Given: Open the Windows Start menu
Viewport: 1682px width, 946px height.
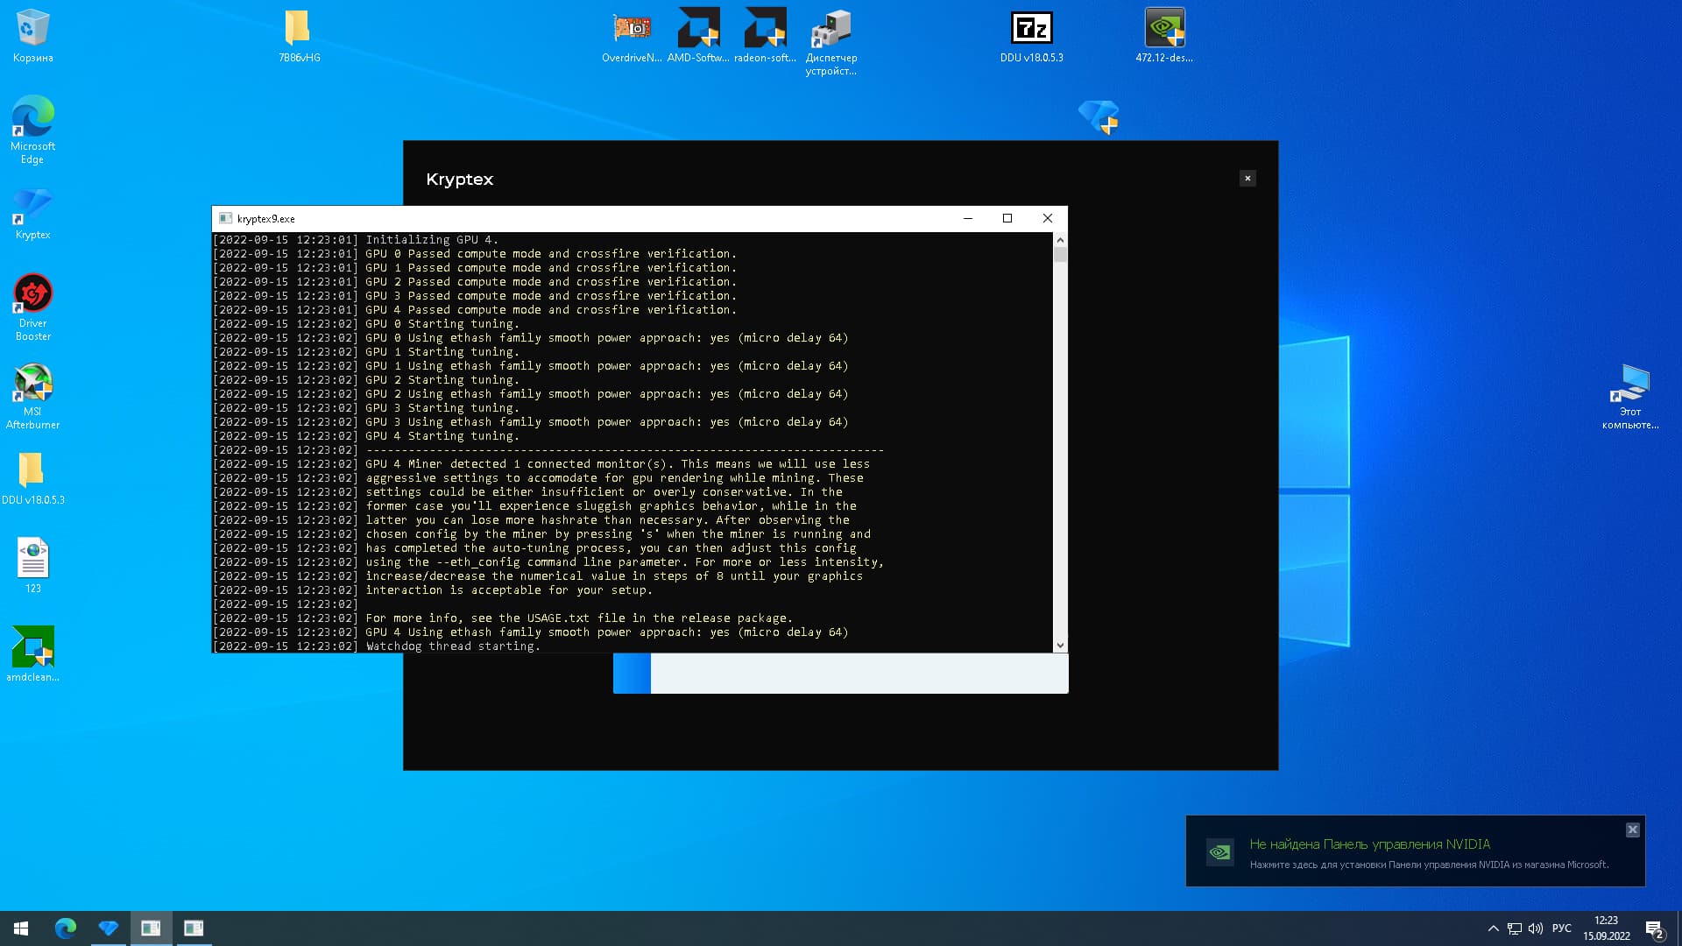Looking at the screenshot, I should (x=21, y=928).
